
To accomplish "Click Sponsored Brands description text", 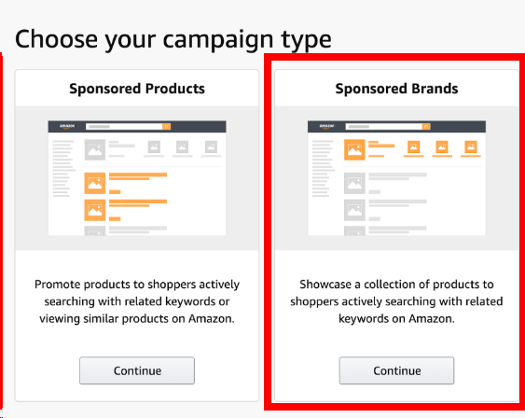I will (x=396, y=301).
